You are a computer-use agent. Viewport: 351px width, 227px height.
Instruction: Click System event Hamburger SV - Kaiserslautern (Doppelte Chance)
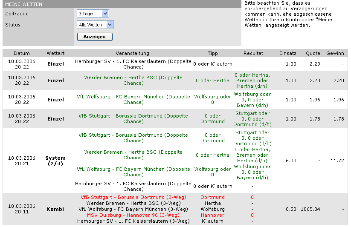point(133,186)
